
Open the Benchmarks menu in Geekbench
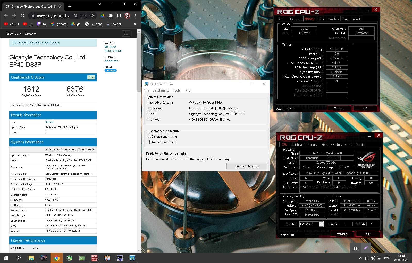[x=161, y=90]
